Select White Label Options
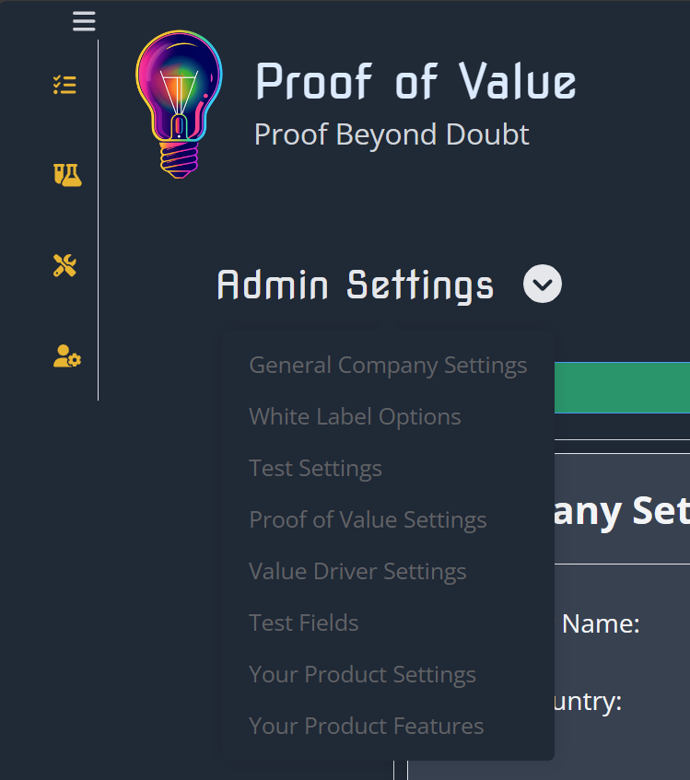Viewport: 690px width, 780px height. click(355, 416)
